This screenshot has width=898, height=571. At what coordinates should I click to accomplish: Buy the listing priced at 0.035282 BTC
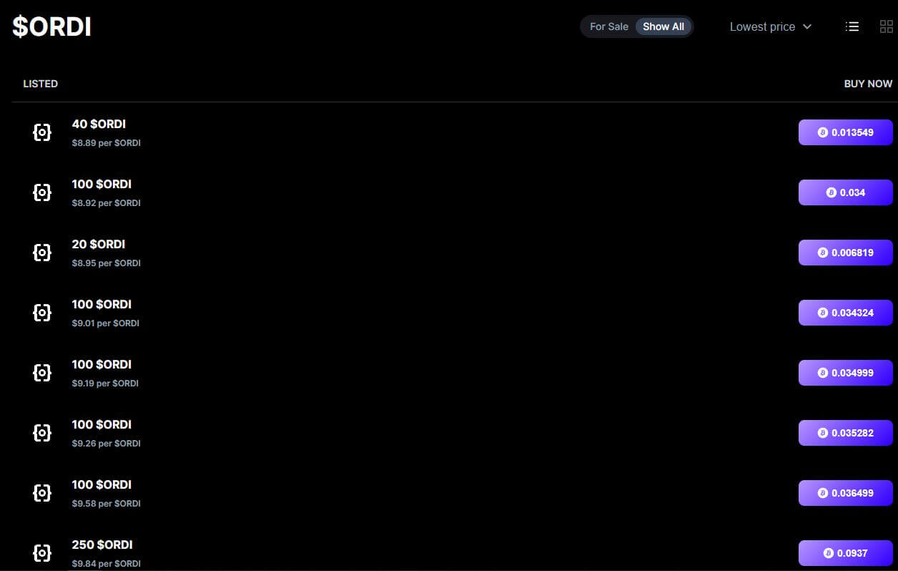pos(845,433)
